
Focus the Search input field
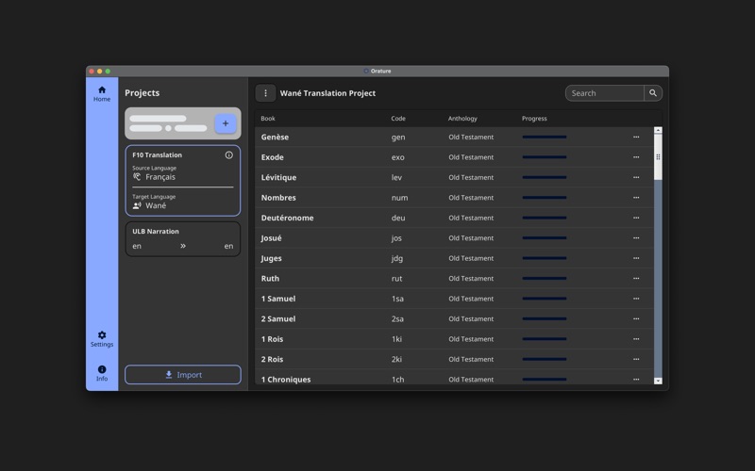point(605,93)
